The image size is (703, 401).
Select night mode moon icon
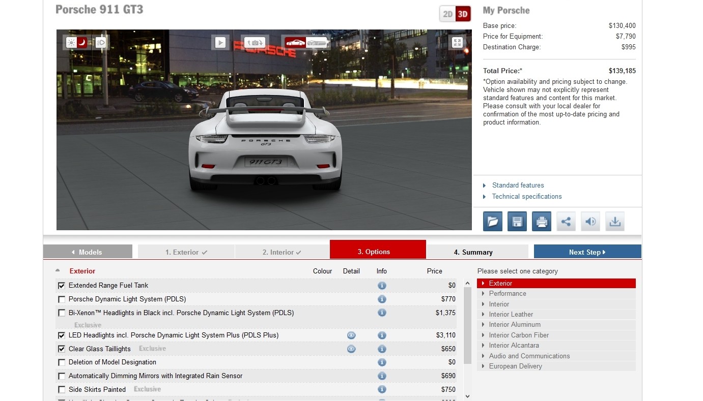coord(82,43)
